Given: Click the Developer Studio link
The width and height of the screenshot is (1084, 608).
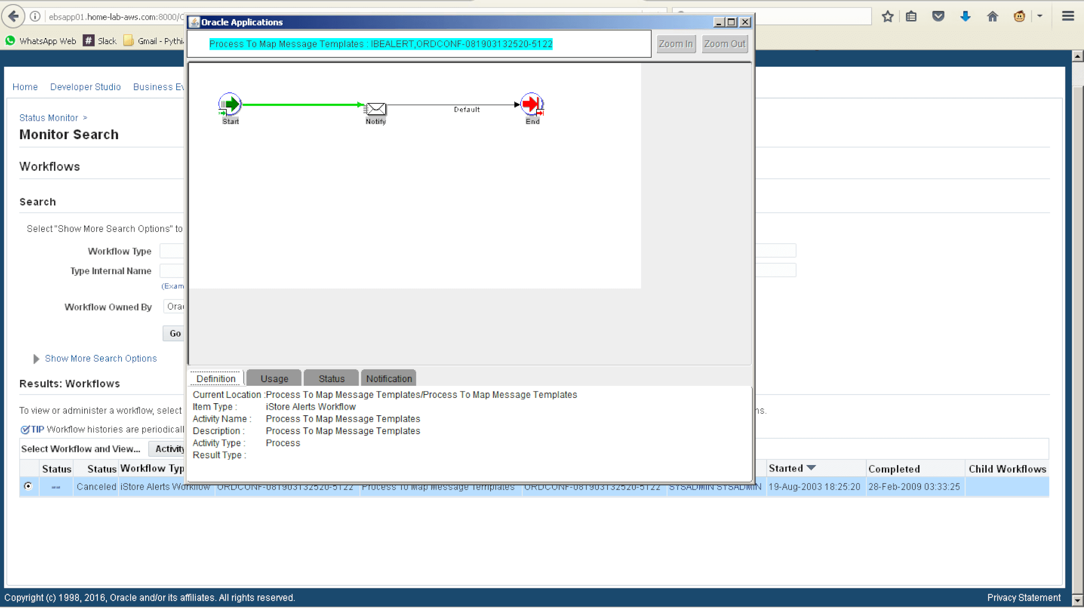Looking at the screenshot, I should point(85,87).
